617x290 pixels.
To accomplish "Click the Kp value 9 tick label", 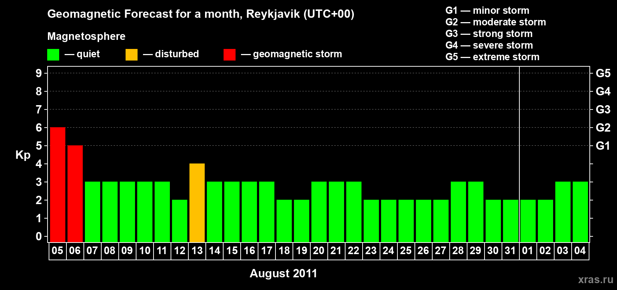I will pos(39,73).
